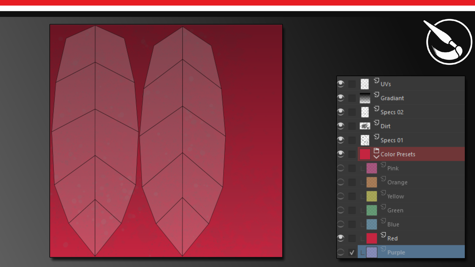Screen dimensions: 475x267
Task: Click the Yellow layer color thumbnail
Action: 371,196
